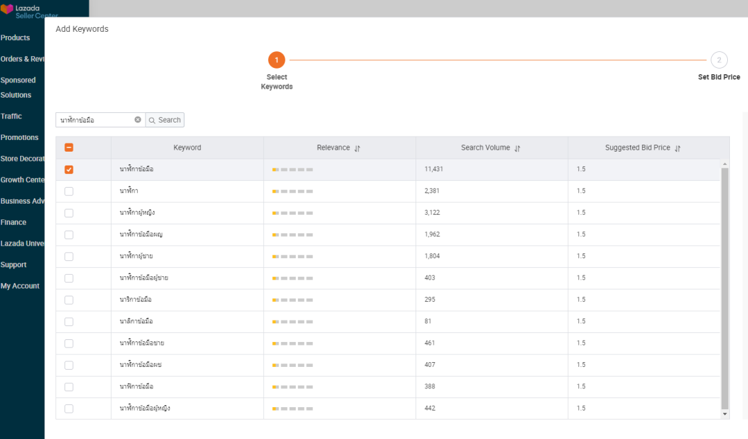Viewport: 748px width, 439px height.
Task: Click the Keyword column header
Action: pyautogui.click(x=187, y=148)
